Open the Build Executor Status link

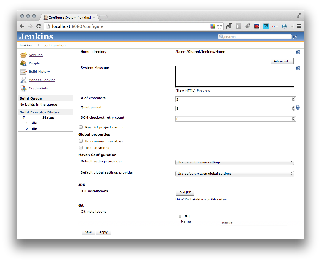(x=39, y=112)
